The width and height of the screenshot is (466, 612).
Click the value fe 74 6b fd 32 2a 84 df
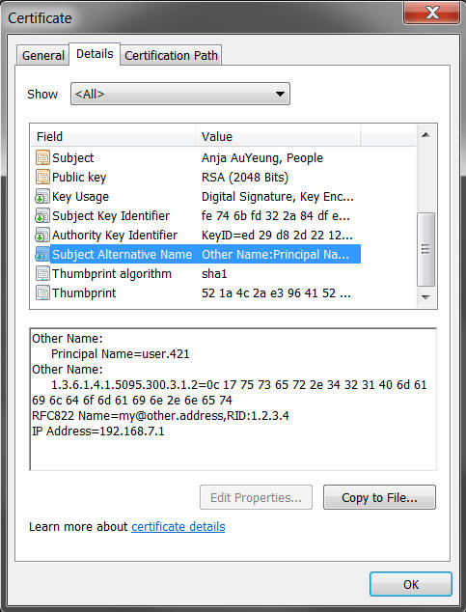(275, 216)
